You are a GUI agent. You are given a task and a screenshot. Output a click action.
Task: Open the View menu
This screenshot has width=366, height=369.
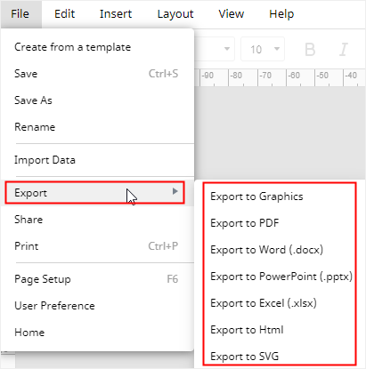tap(232, 14)
